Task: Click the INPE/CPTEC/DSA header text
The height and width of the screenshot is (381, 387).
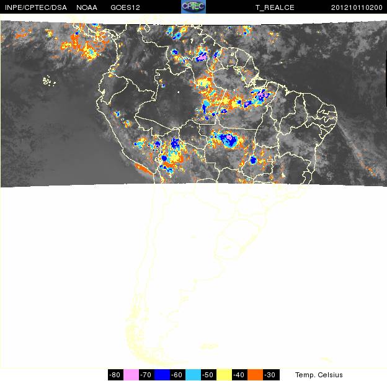Action: point(36,7)
